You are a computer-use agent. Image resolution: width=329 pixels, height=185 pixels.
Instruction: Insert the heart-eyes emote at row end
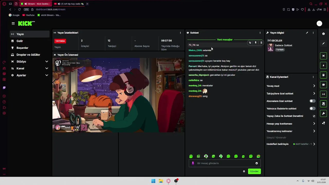[258, 156]
